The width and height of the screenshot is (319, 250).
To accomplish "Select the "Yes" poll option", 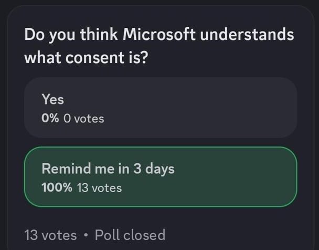I will 161,108.
